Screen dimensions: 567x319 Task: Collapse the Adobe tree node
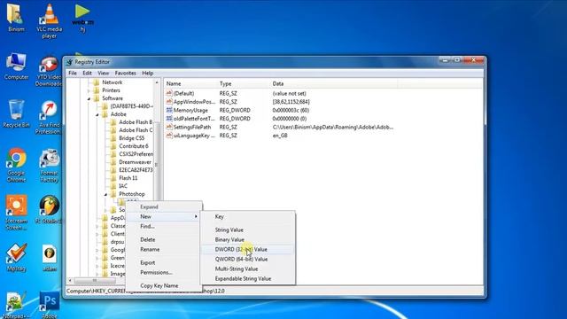tap(97, 114)
